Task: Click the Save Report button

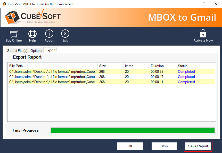Action: point(198,146)
